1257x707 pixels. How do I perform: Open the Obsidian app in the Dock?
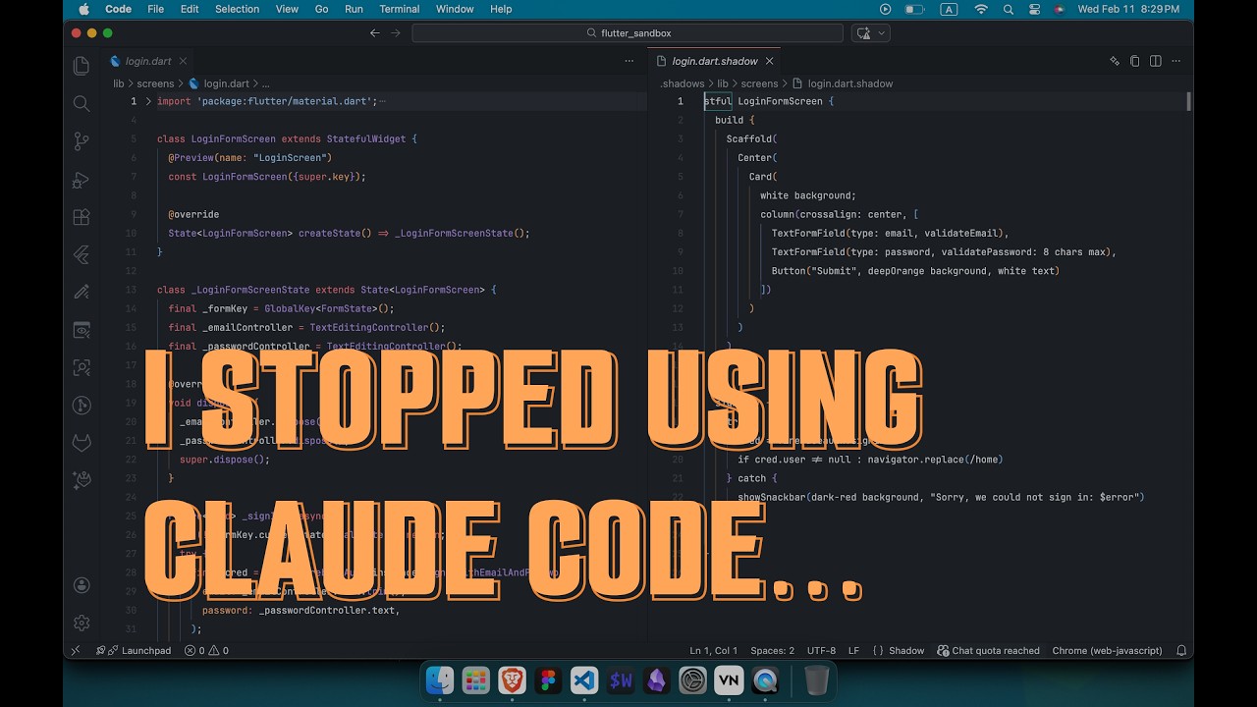coord(656,680)
